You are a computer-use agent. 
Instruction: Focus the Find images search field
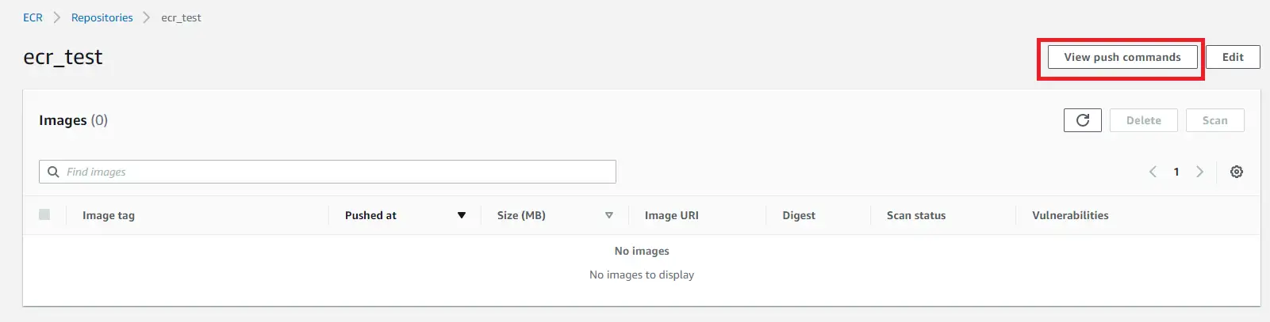tap(333, 172)
